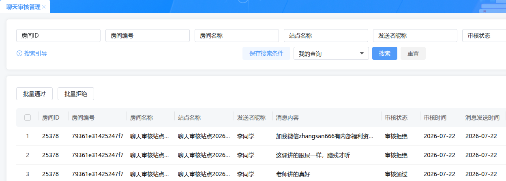Click the 消息发送时间 column header
506x181 pixels.
coord(482,118)
